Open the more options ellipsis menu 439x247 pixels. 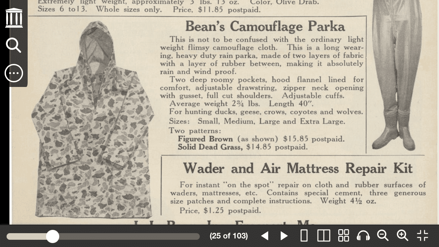14,73
